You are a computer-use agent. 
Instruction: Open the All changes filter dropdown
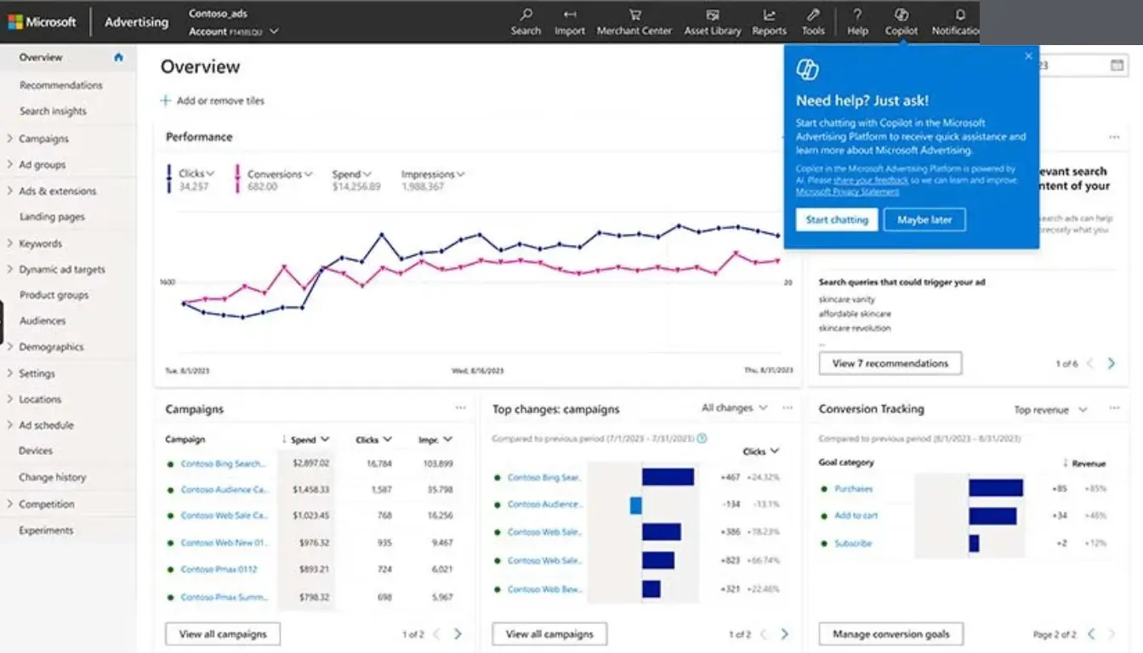733,408
